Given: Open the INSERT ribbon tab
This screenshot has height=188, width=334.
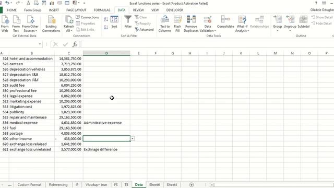Looking at the screenshot, I should [54, 10].
